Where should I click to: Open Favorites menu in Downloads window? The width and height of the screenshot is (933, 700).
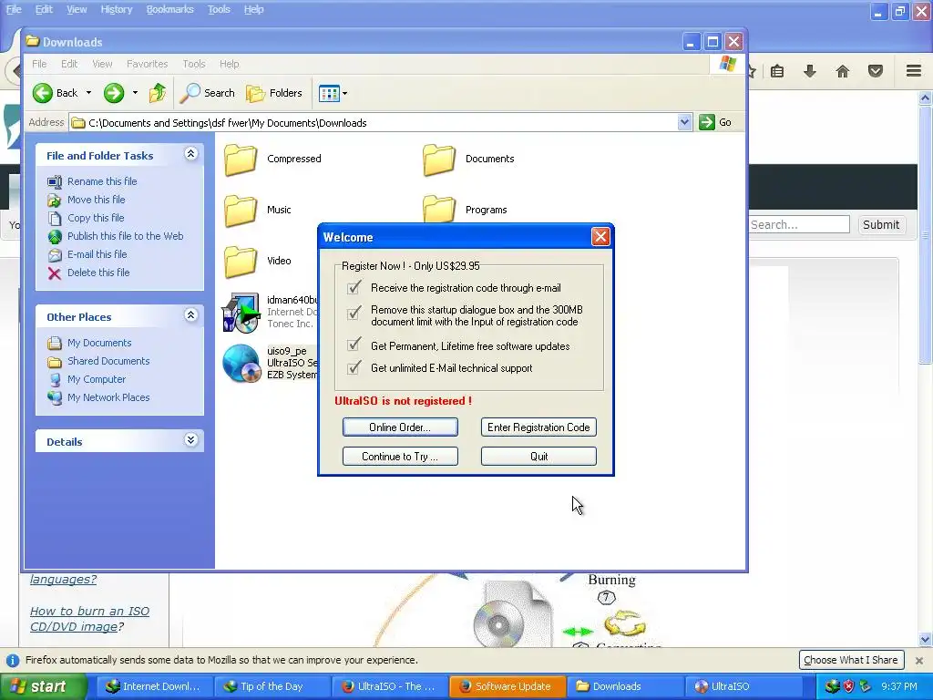pyautogui.click(x=147, y=64)
